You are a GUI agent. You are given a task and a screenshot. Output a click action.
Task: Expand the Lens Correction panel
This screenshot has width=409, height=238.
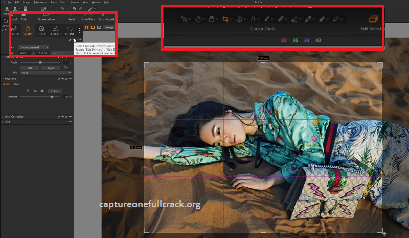(3, 117)
